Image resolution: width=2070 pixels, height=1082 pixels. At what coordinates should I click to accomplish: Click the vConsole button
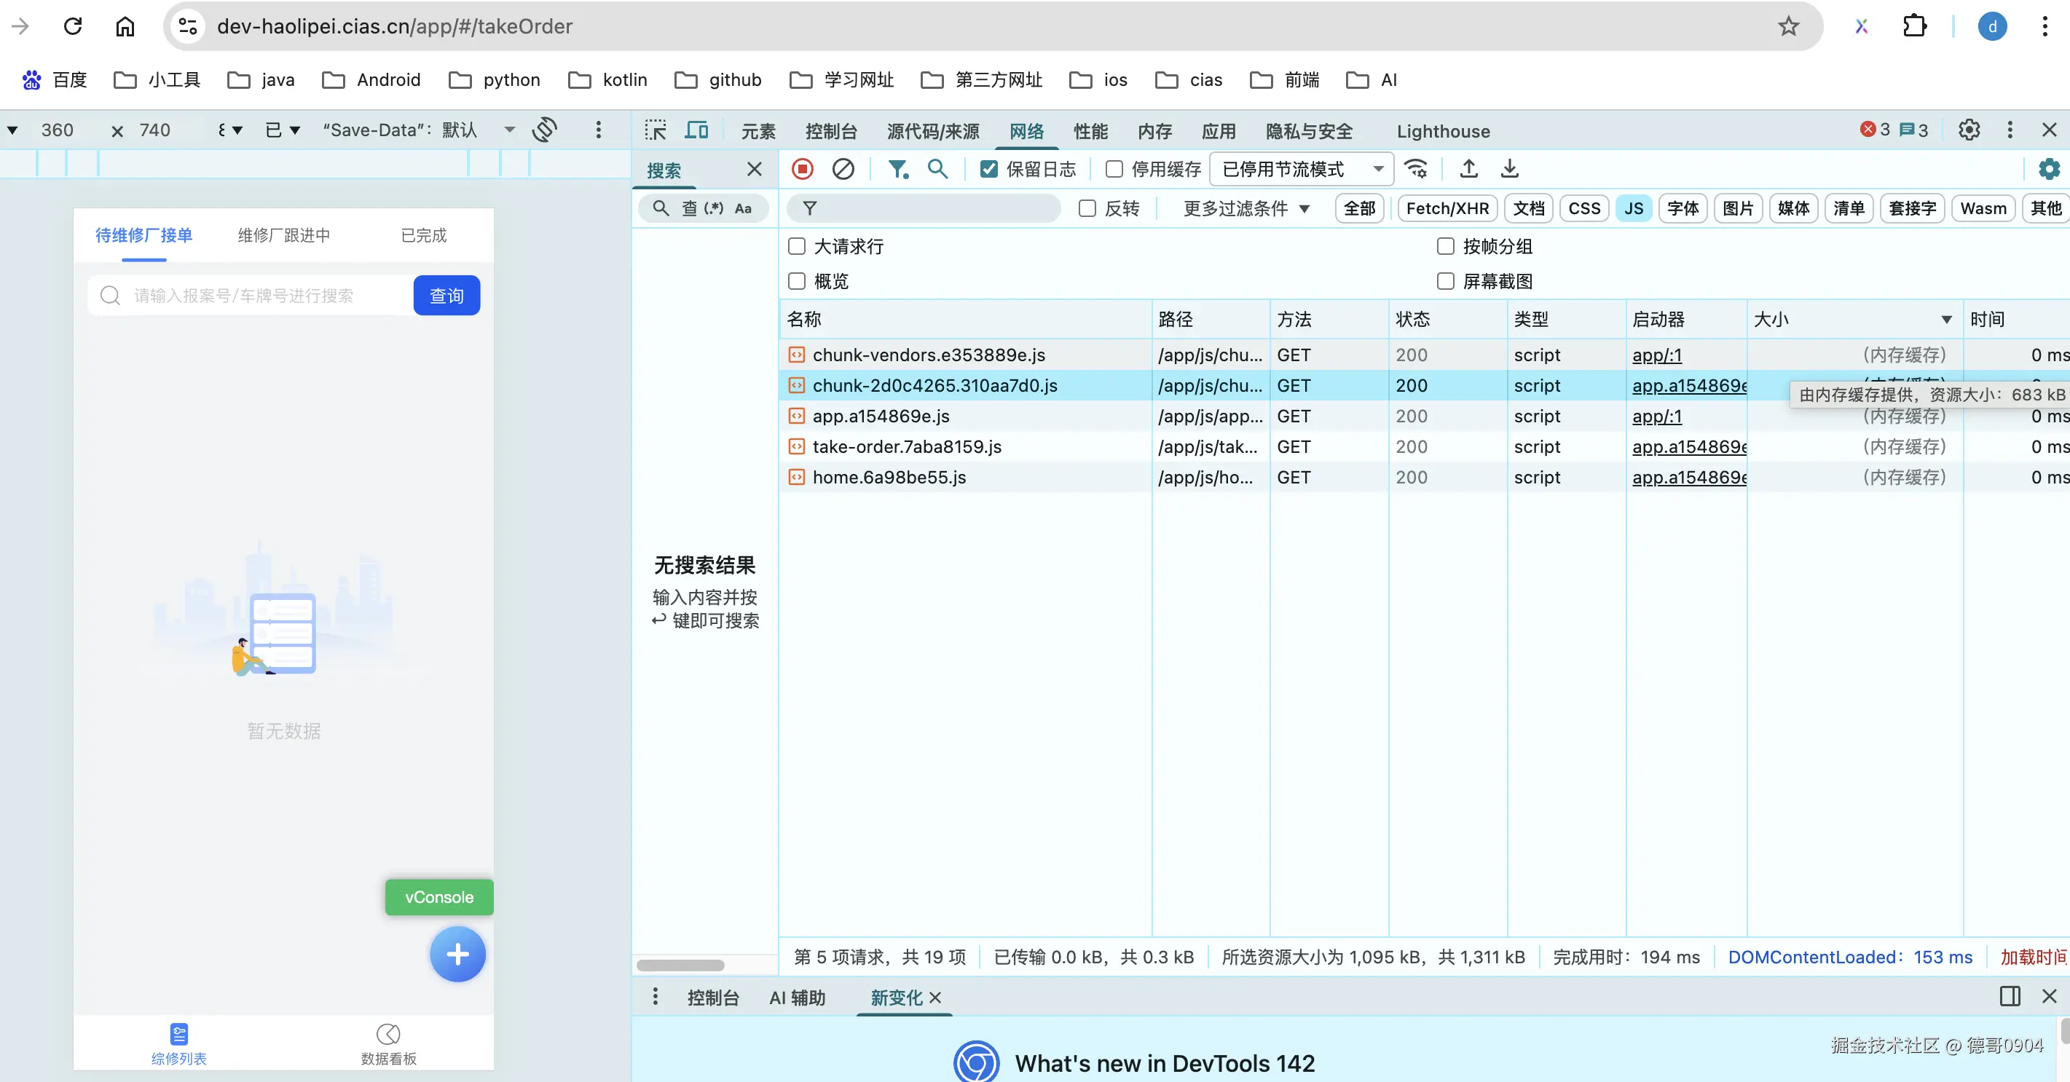pyautogui.click(x=438, y=896)
